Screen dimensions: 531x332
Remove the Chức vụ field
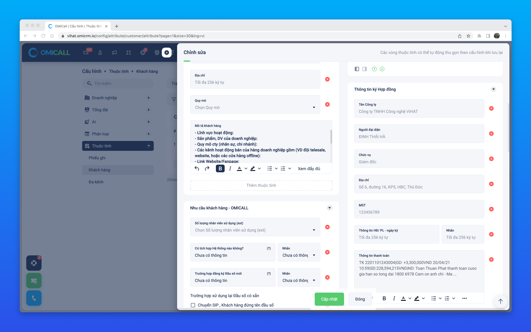[x=491, y=159]
